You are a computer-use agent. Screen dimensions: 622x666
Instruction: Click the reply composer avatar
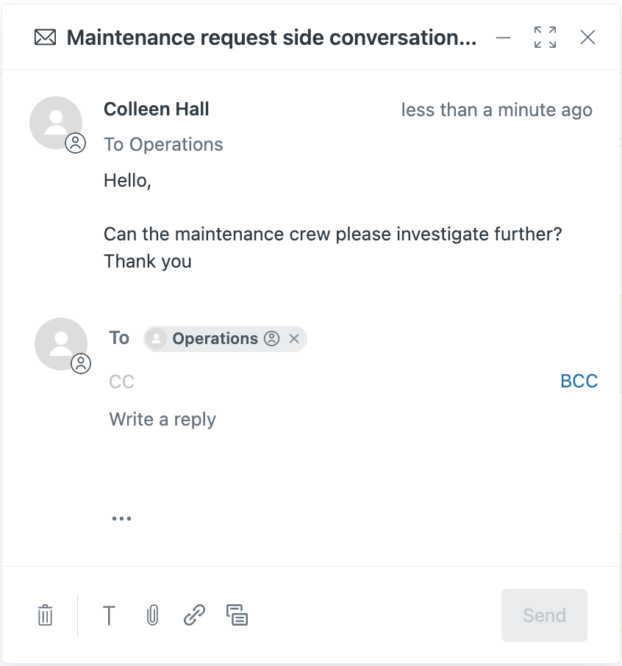61,343
